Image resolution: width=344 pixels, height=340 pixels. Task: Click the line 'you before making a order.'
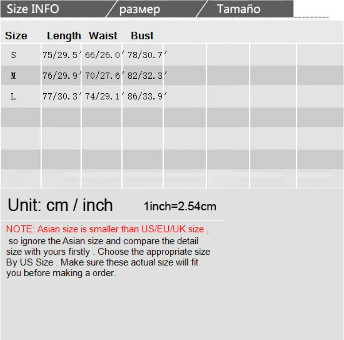tap(61, 273)
